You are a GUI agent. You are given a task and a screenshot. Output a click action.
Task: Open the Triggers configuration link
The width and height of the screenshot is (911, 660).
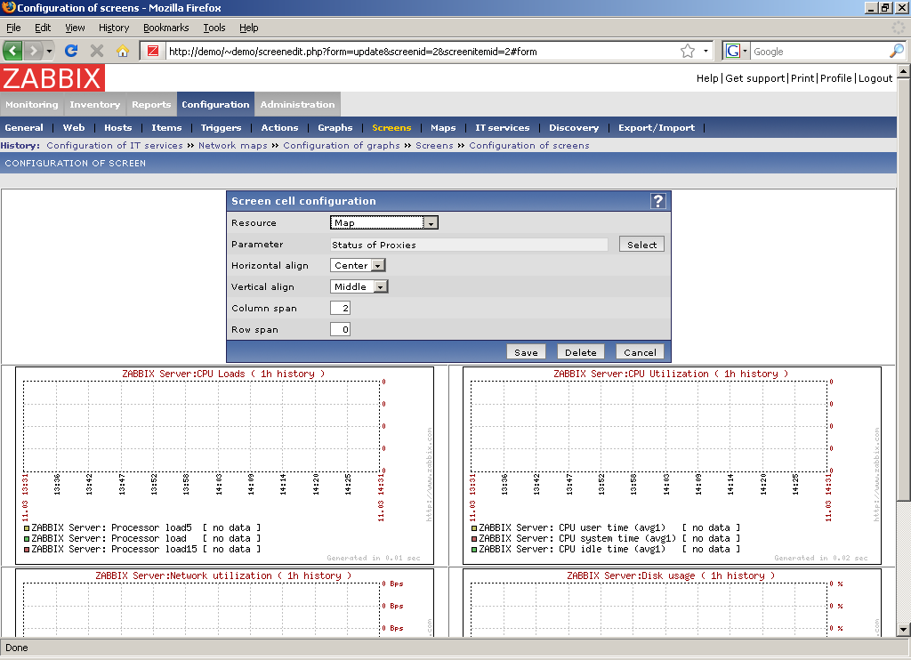[x=221, y=128]
